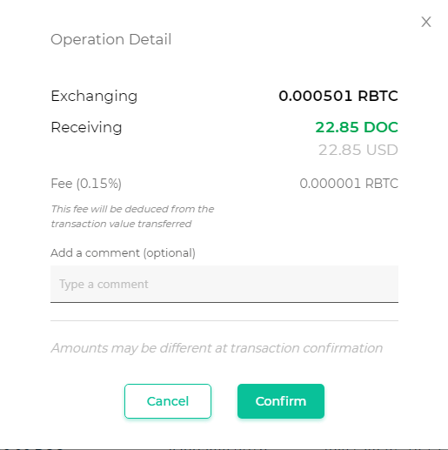Click the divider line below the comment field
This screenshot has height=450, width=448.
coord(224,320)
